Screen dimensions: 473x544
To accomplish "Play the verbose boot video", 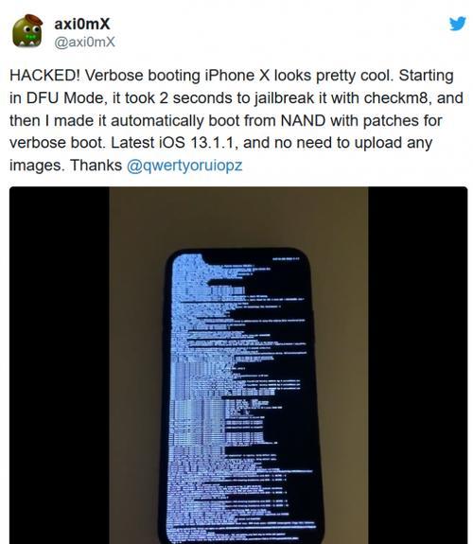I will tap(238, 365).
